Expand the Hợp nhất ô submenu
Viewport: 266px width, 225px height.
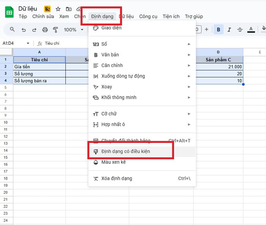coord(142,125)
